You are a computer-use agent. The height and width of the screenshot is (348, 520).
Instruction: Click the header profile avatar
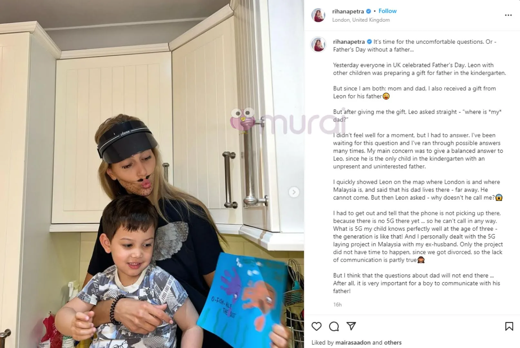coord(318,15)
